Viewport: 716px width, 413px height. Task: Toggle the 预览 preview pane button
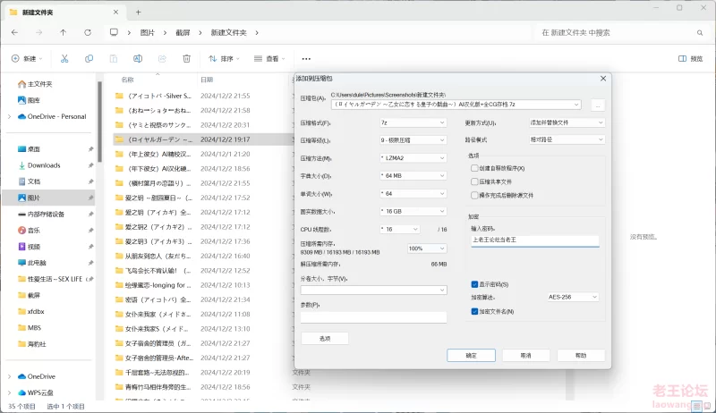coord(690,58)
